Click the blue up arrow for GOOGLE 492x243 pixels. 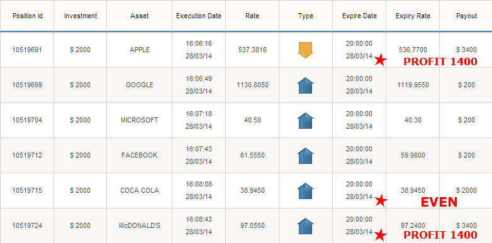(305, 85)
